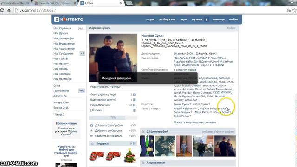Open люди in the header menu
Image resolution: width=297 pixels, height=167 pixels.
150,19
